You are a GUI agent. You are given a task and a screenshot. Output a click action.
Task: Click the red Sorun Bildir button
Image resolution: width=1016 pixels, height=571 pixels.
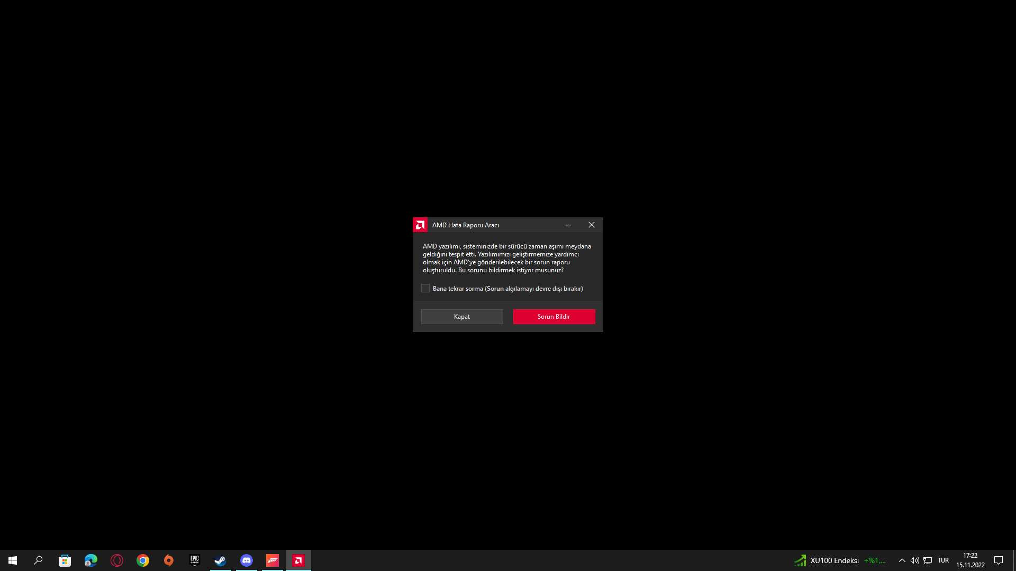(554, 317)
